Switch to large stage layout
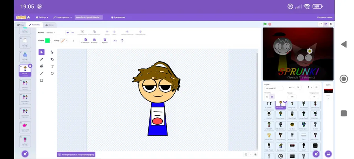The image size is (354, 159). pyautogui.click(x=326, y=24)
